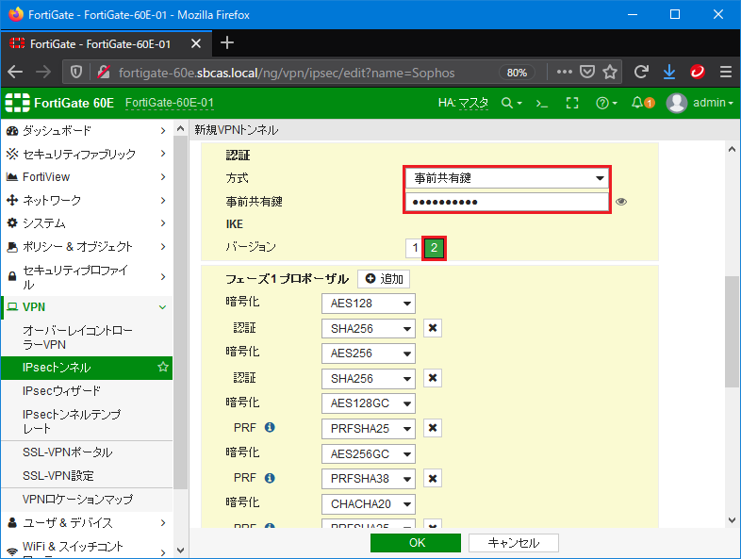Screen dimensions: 741x559
Task: Open AES128GC encryption dropdown
Action: (x=368, y=403)
